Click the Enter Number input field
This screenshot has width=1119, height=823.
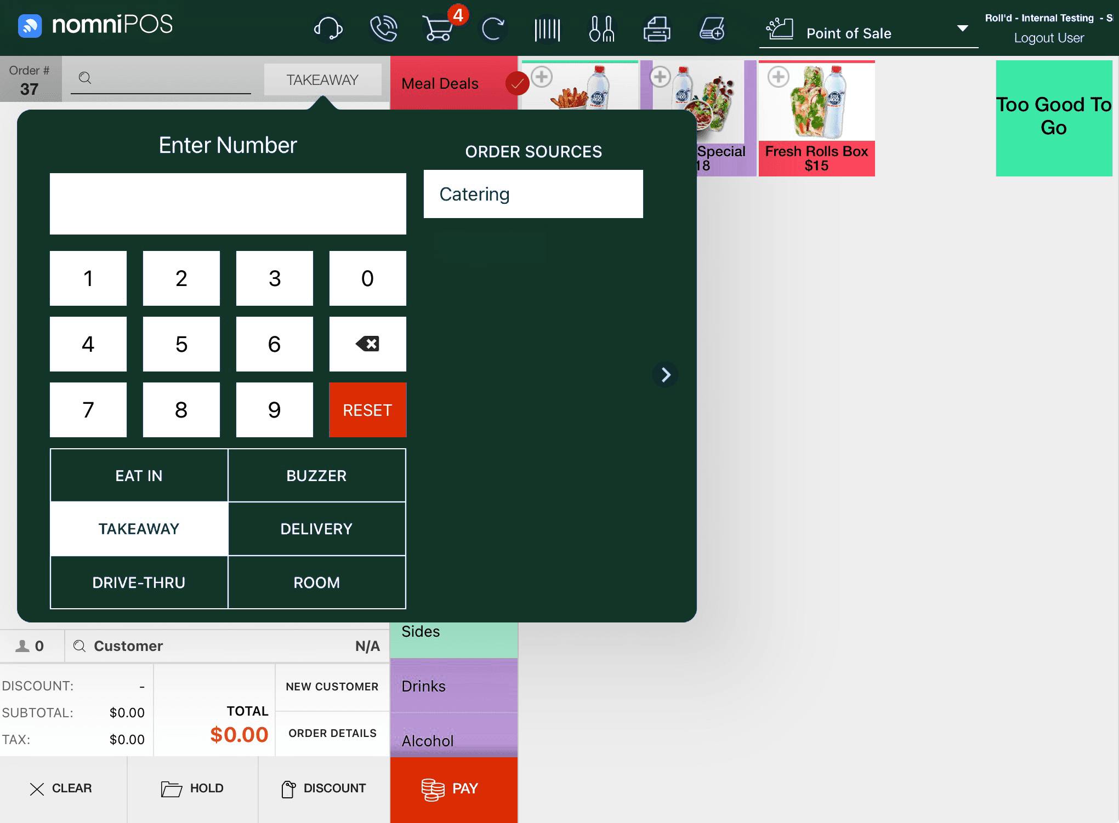(228, 204)
